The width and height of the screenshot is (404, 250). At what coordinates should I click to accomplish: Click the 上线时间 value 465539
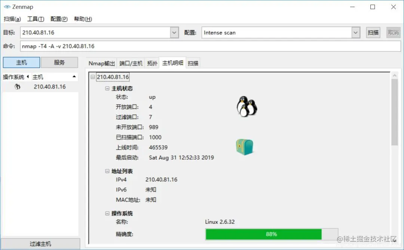[158, 147]
